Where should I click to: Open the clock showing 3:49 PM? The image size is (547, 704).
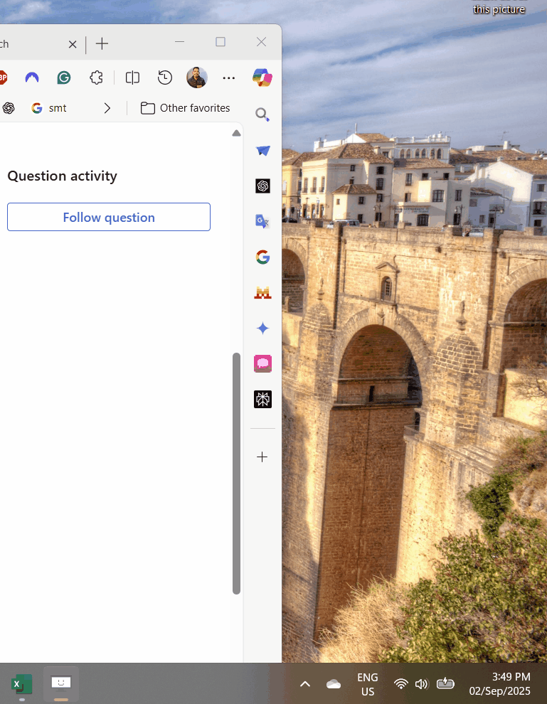pyautogui.click(x=500, y=684)
